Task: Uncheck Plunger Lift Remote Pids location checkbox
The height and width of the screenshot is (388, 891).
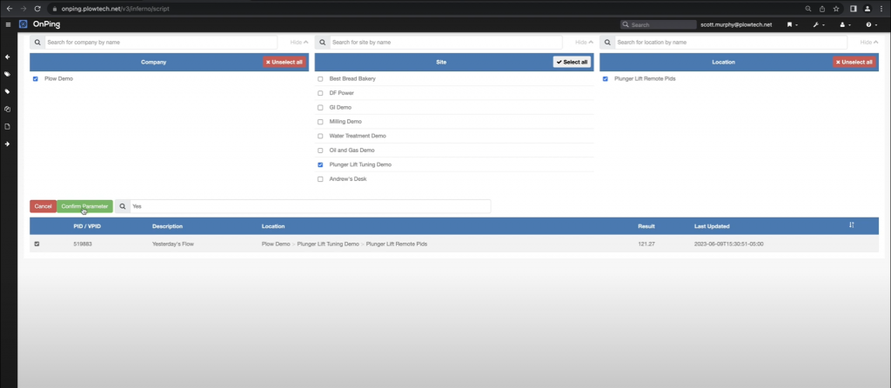Action: tap(606, 79)
